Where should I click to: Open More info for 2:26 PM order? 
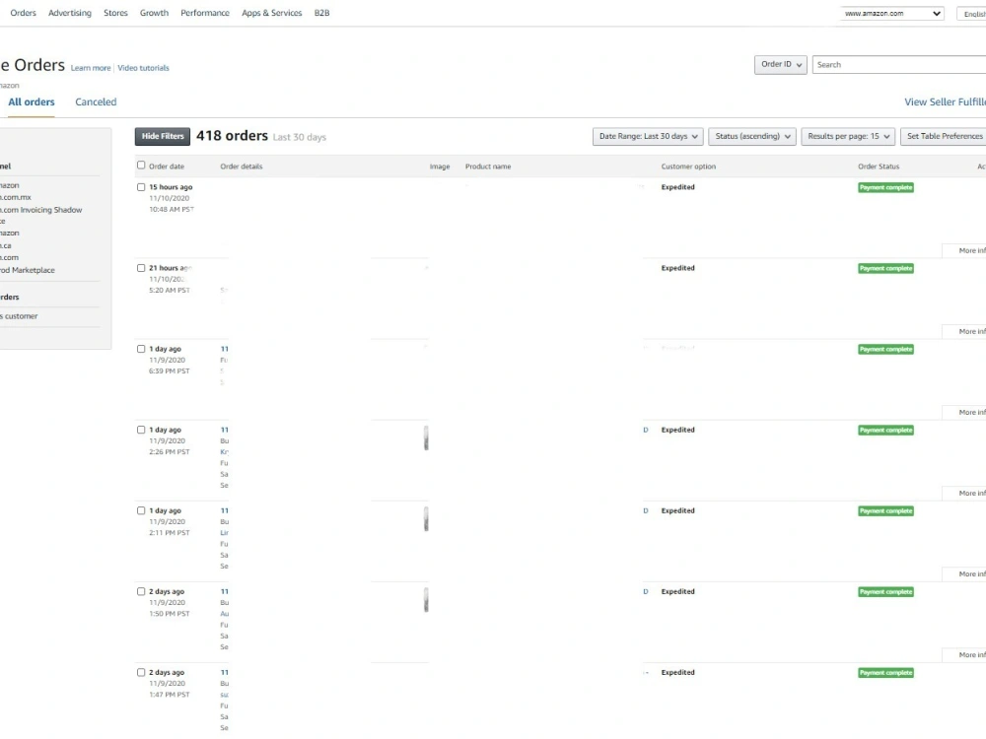point(964,494)
